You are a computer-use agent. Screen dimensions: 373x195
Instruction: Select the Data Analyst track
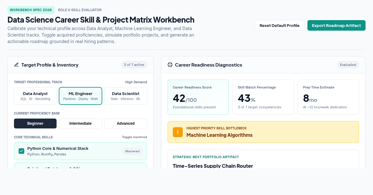[35, 96]
